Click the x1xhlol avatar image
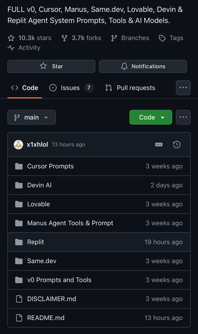198x334 pixels. tap(18, 144)
